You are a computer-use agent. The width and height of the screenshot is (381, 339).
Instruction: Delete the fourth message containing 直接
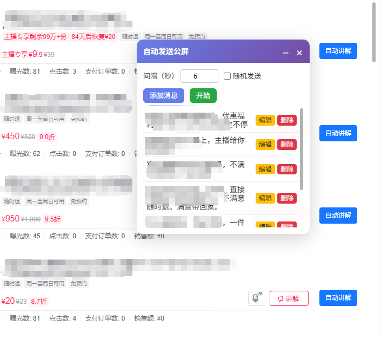point(287,198)
